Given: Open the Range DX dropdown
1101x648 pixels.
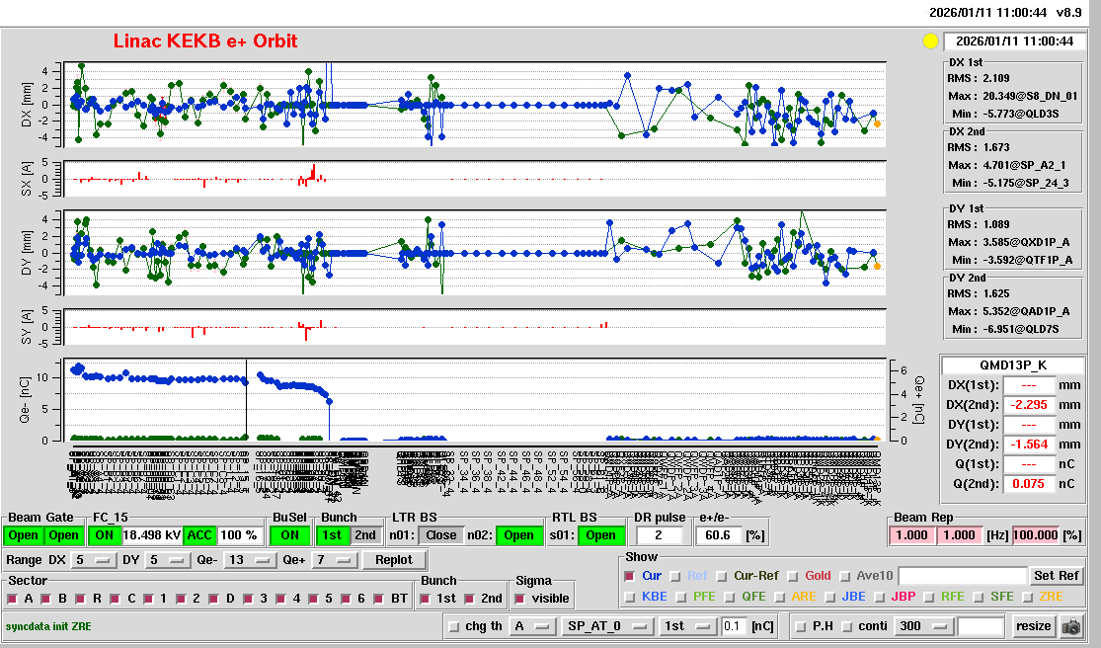Looking at the screenshot, I should (x=91, y=561).
